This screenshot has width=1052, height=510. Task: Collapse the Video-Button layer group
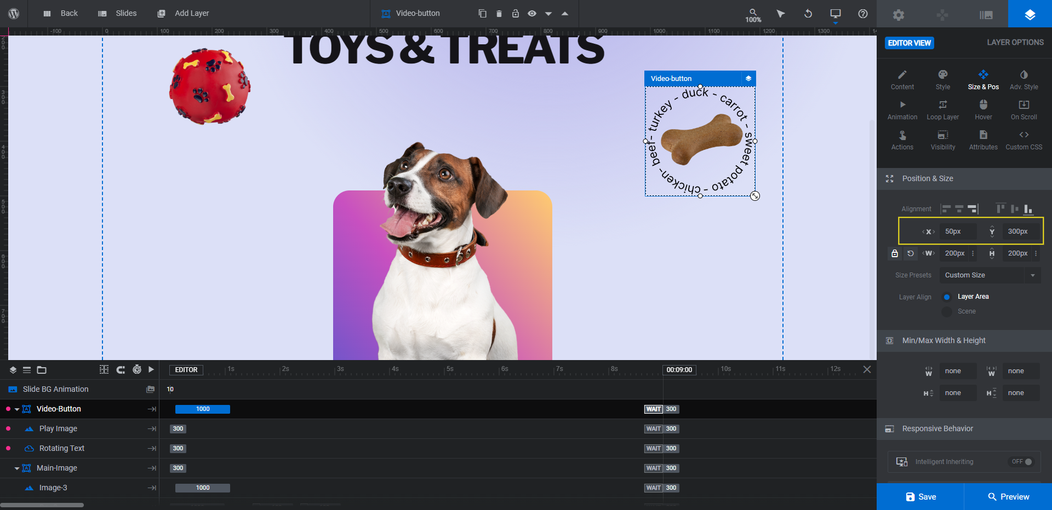click(x=17, y=409)
